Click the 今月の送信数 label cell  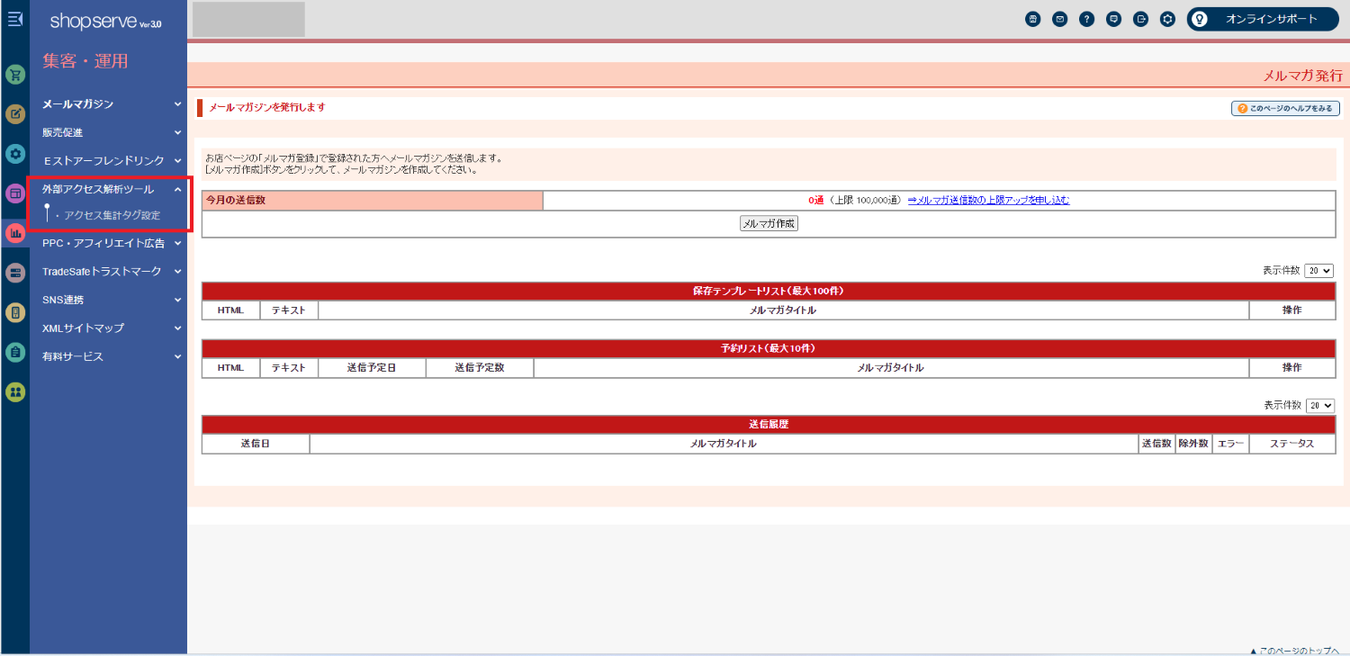point(373,201)
